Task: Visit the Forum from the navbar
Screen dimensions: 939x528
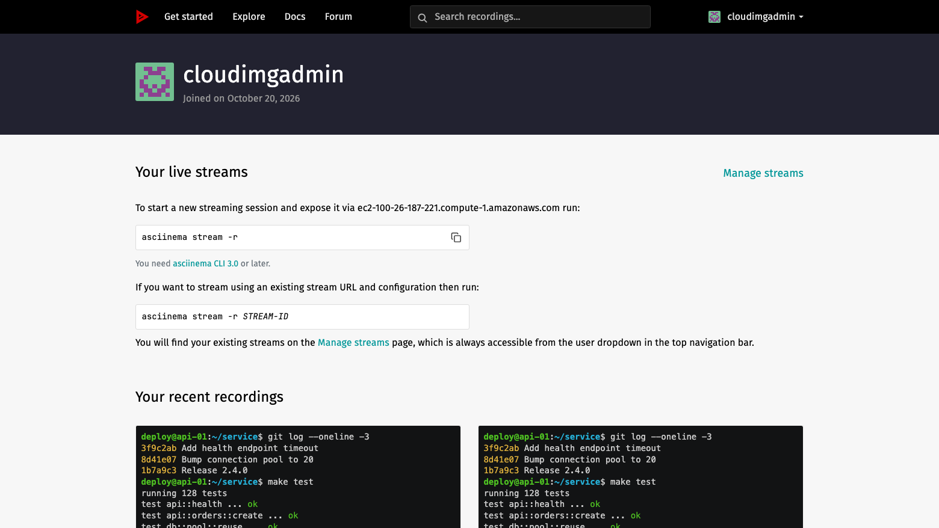Action: pyautogui.click(x=338, y=17)
